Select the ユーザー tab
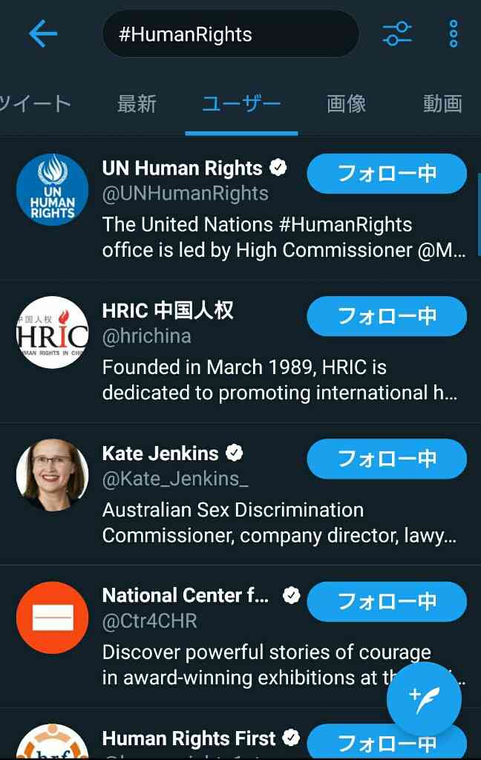 (x=241, y=104)
